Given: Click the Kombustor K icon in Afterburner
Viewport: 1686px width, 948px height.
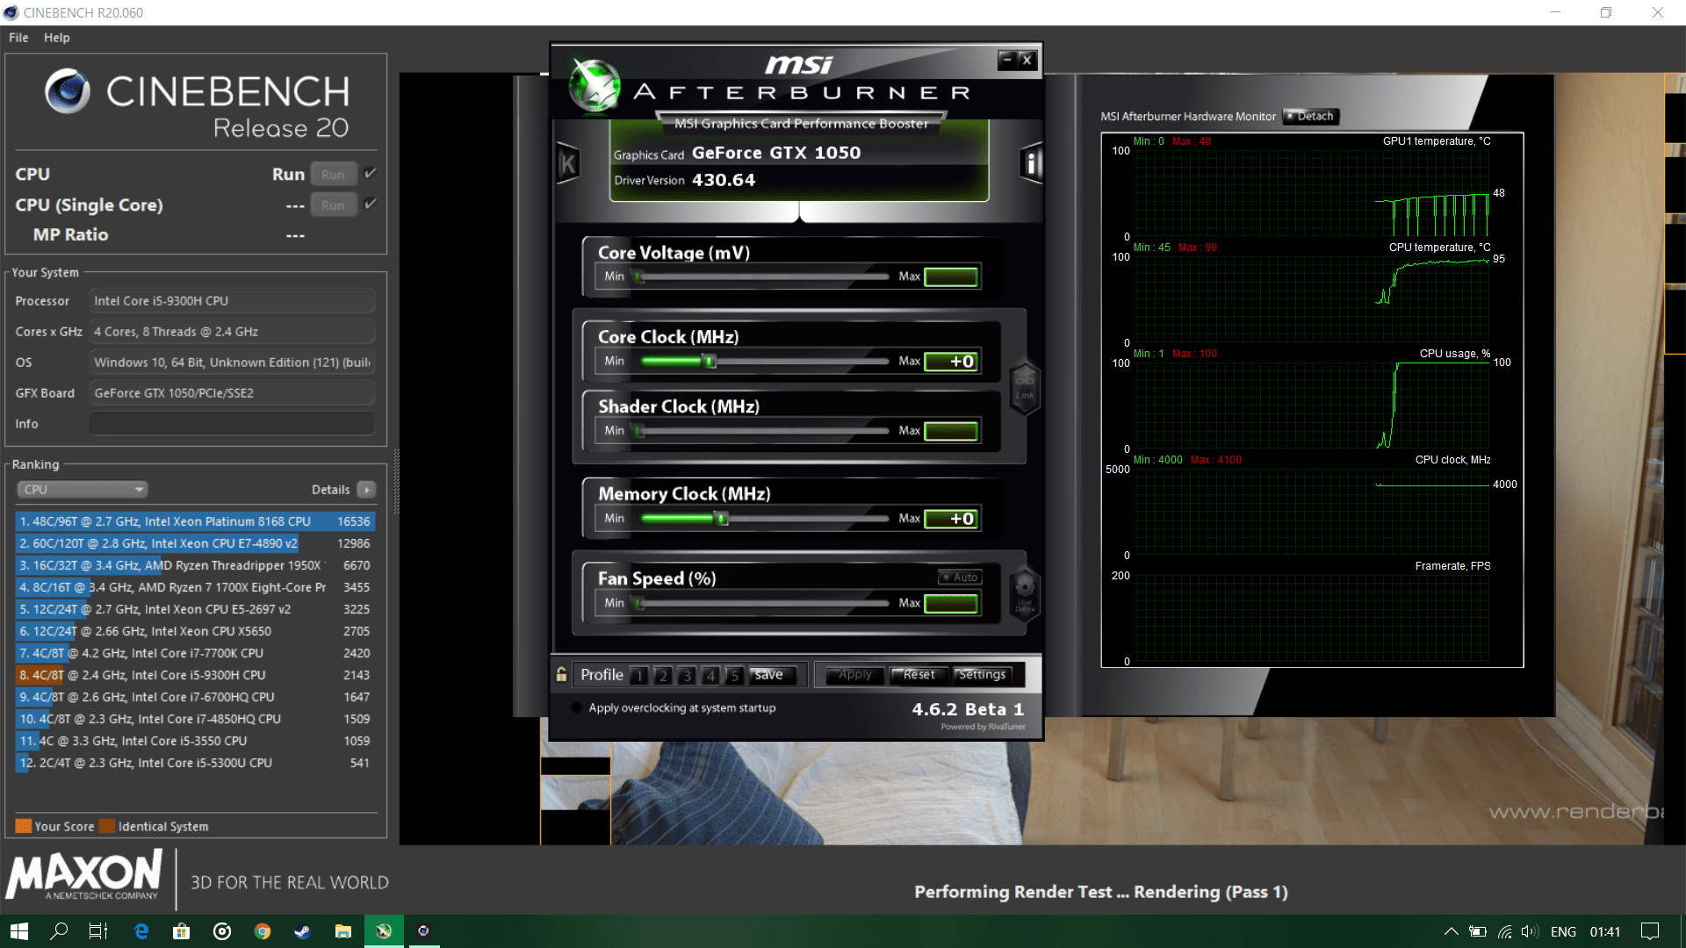Looking at the screenshot, I should click(x=568, y=163).
